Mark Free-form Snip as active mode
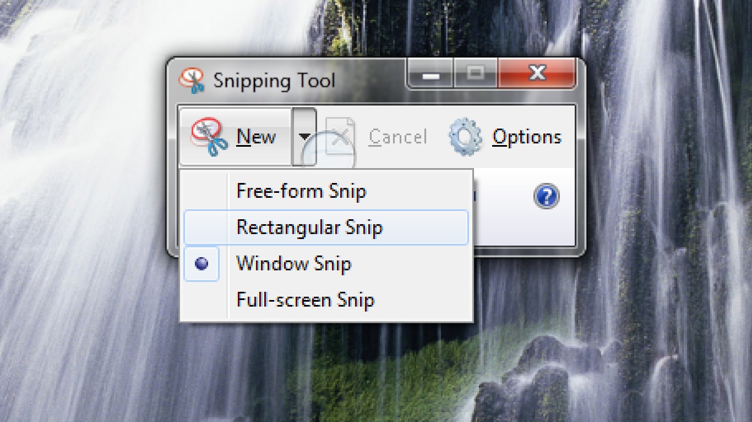752x422 pixels. point(301,191)
